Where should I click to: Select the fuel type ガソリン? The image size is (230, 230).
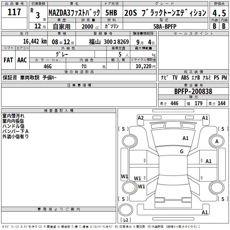[112, 26]
